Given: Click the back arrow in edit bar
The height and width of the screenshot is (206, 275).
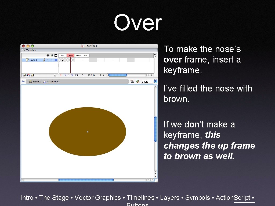Looking at the screenshot, I should point(23,82).
